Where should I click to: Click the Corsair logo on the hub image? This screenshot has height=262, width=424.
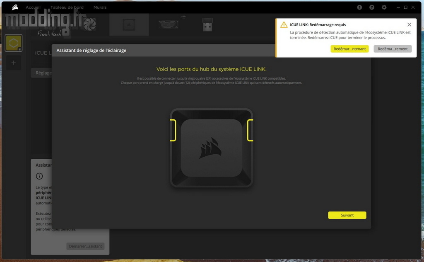tap(210, 148)
